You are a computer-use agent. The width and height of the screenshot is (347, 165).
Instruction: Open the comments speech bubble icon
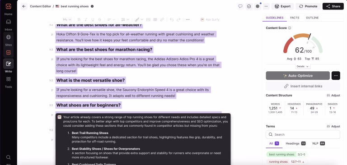(240, 6)
